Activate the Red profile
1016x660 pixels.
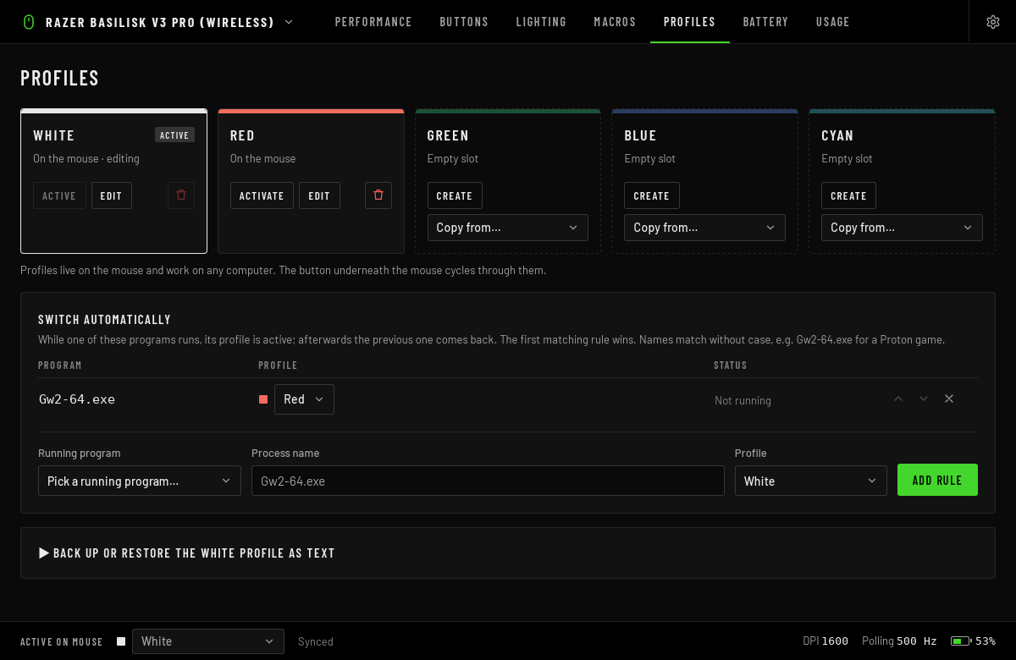[262, 195]
